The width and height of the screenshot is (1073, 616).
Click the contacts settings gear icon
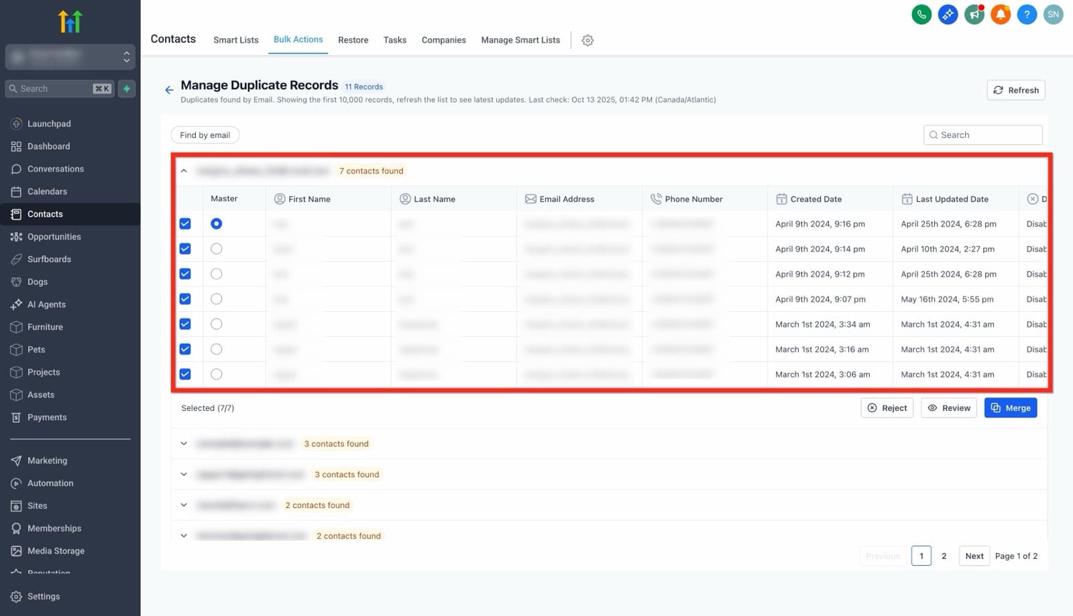(x=587, y=40)
